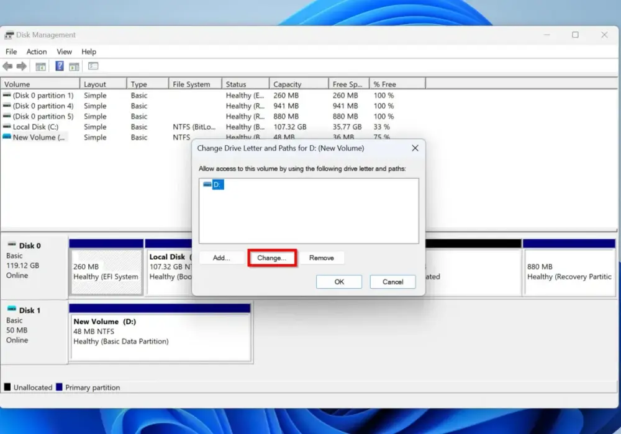Screen dimensions: 621x434
Task: Click the drive icon next to D: in dialog
Action: [207, 184]
